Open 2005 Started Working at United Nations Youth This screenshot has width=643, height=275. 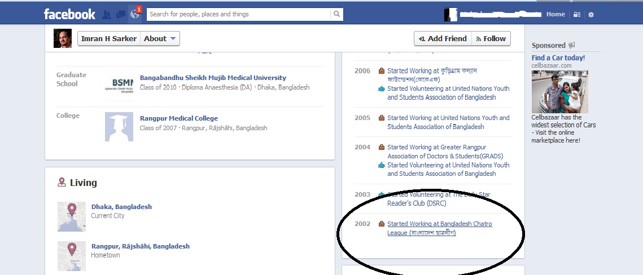[448, 122]
